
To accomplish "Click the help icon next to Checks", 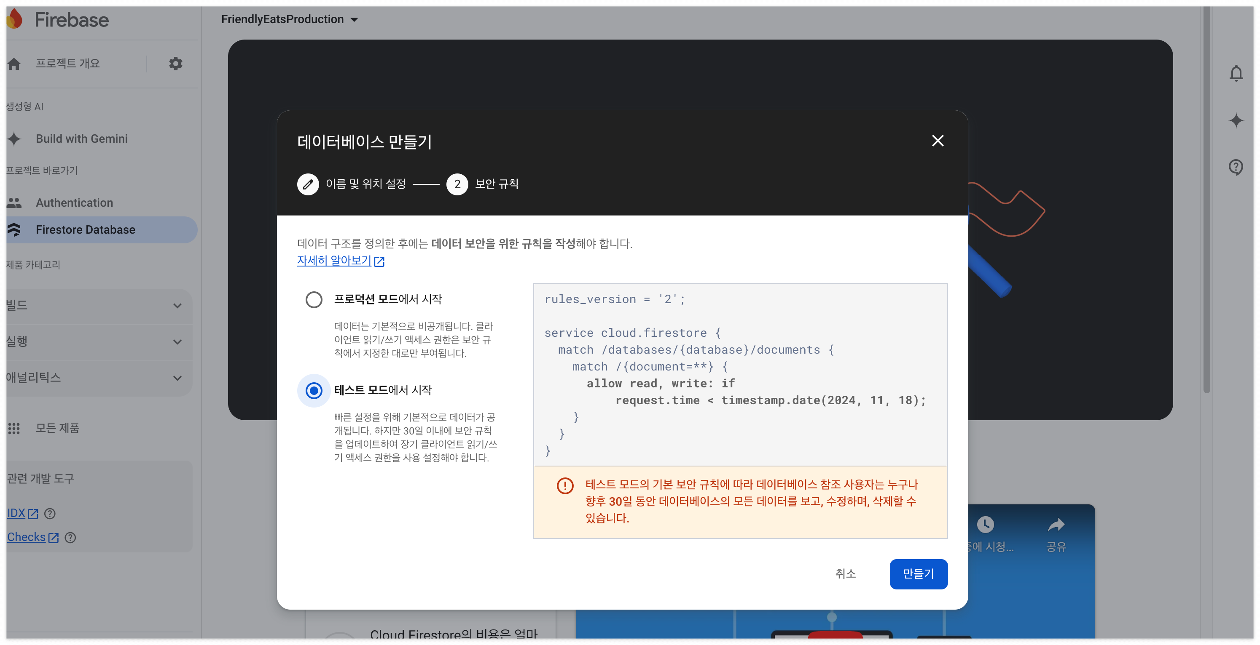I will (x=70, y=538).
